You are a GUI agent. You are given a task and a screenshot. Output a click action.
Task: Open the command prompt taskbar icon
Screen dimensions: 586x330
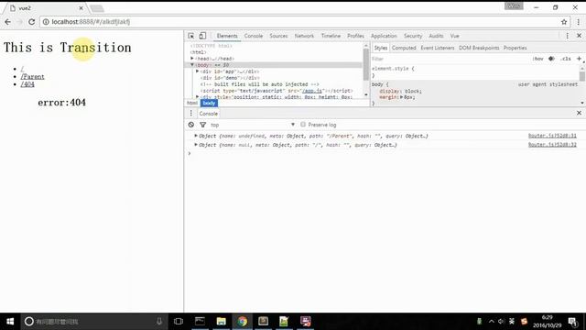(x=200, y=322)
